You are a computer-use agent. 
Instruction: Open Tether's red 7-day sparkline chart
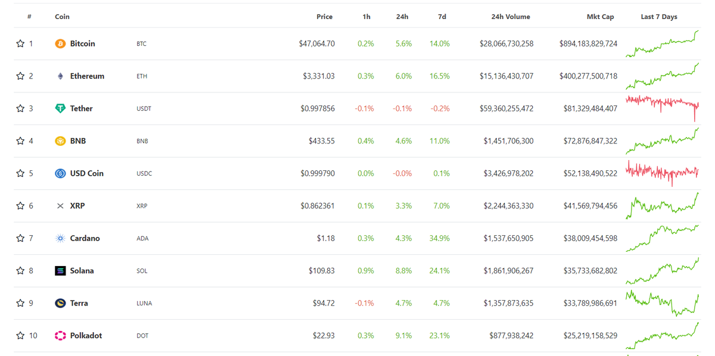(x=662, y=108)
